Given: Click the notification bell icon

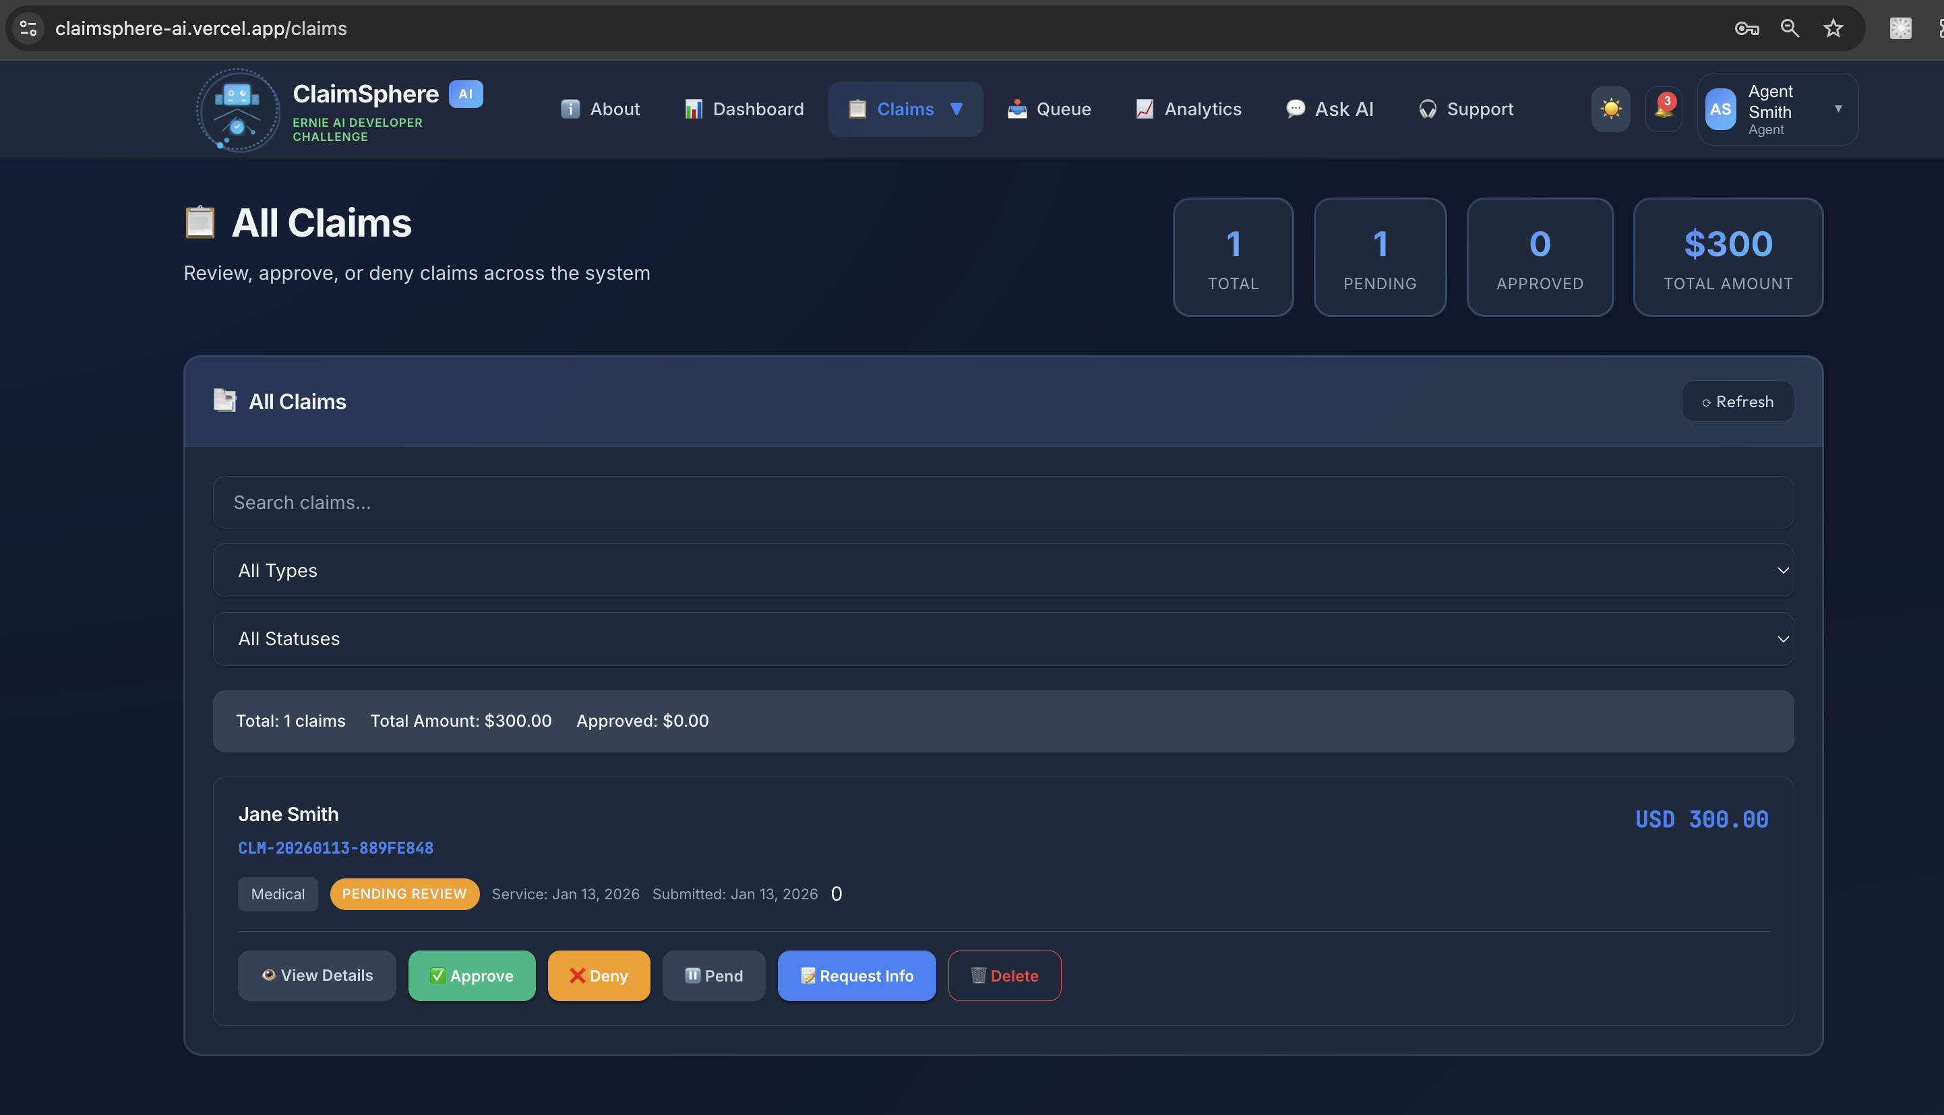Looking at the screenshot, I should [1663, 109].
